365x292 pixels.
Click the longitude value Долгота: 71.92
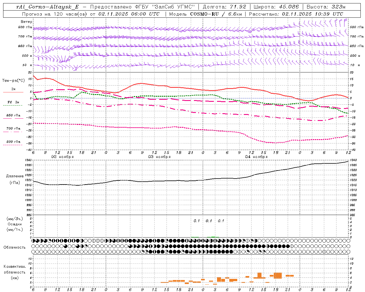pos(224,7)
